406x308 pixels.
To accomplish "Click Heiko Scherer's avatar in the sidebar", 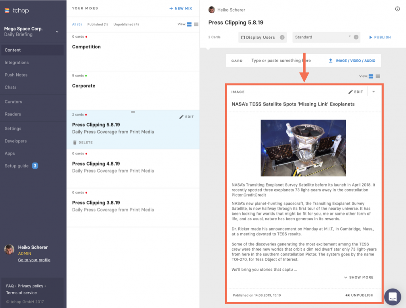I will pos(10,249).
